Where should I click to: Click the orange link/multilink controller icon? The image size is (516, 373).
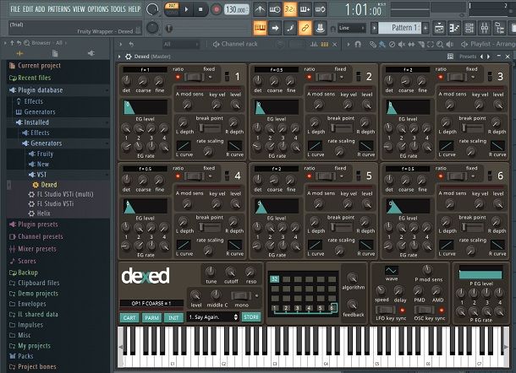305,28
